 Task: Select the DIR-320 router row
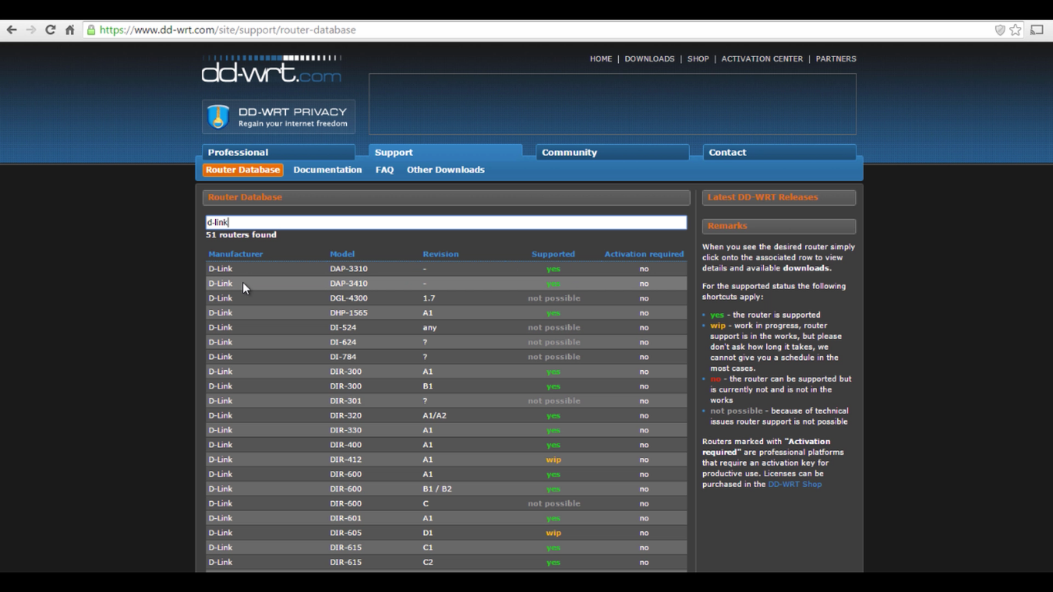(446, 415)
